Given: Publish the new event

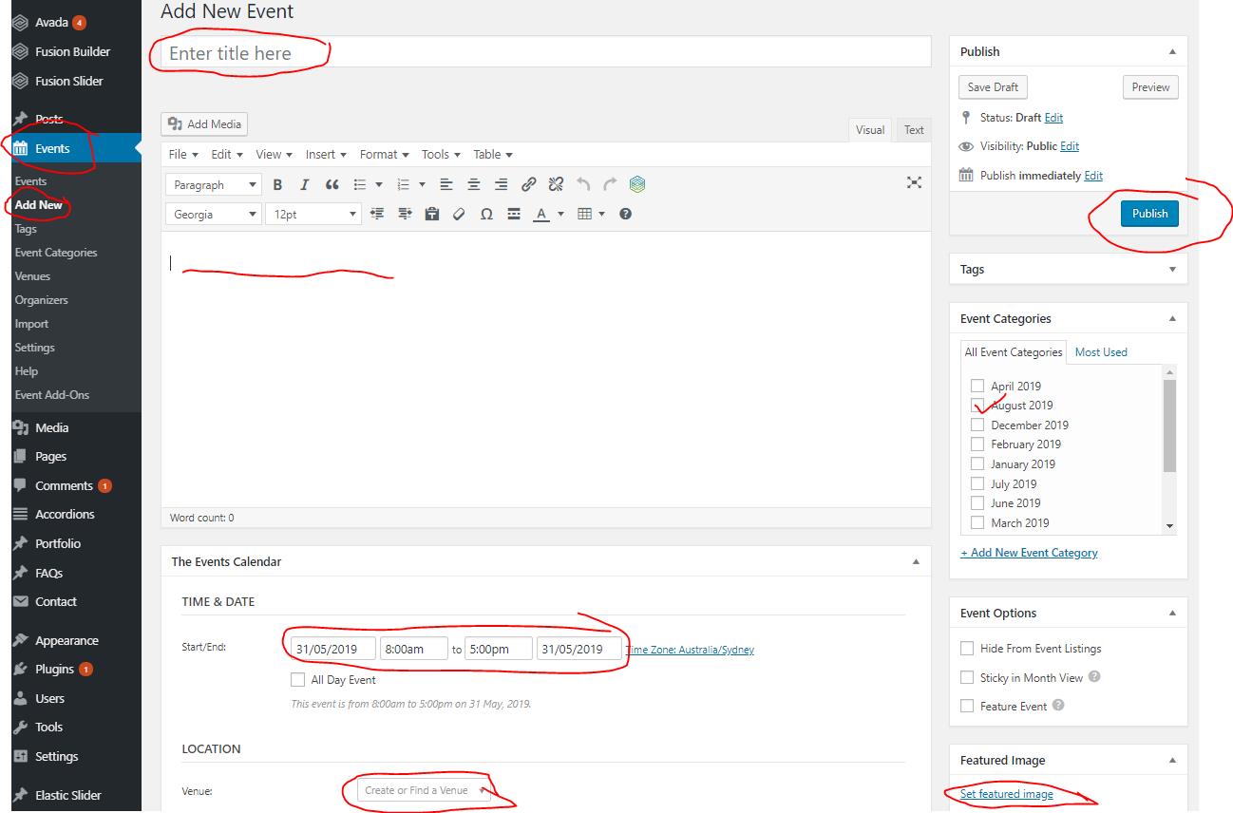Looking at the screenshot, I should [1149, 213].
